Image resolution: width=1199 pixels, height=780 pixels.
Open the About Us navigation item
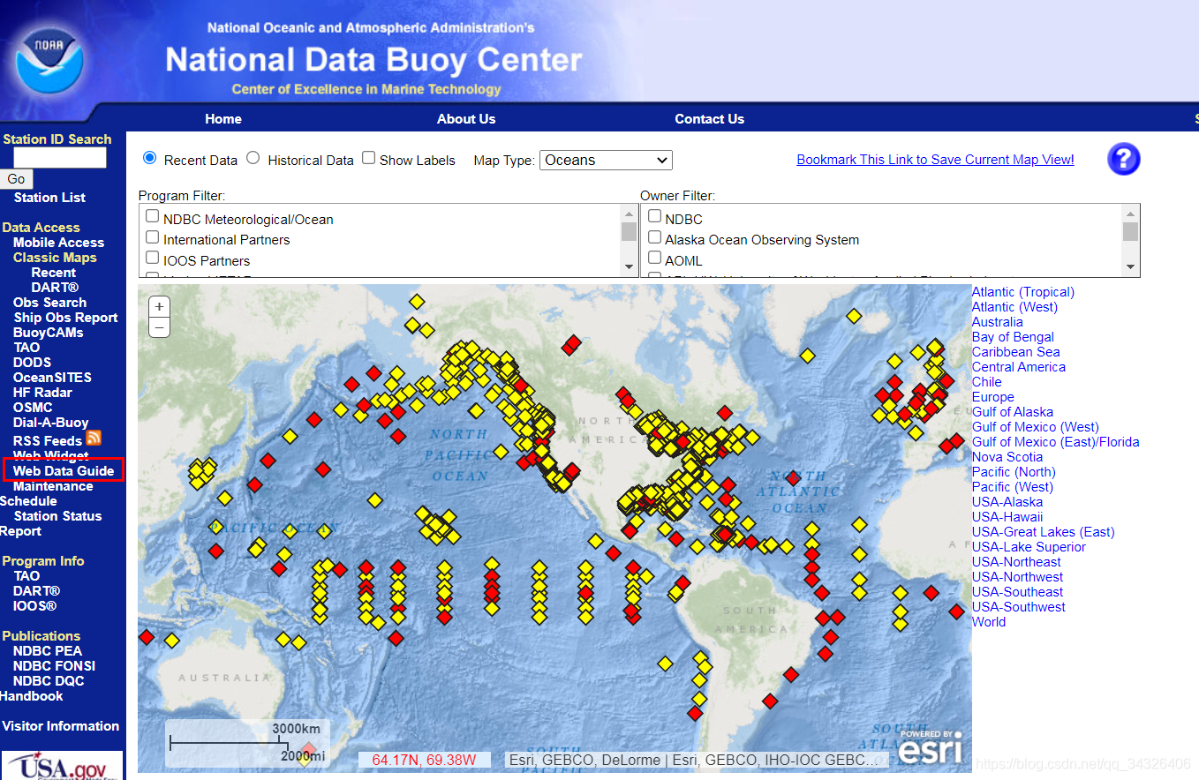tap(466, 119)
